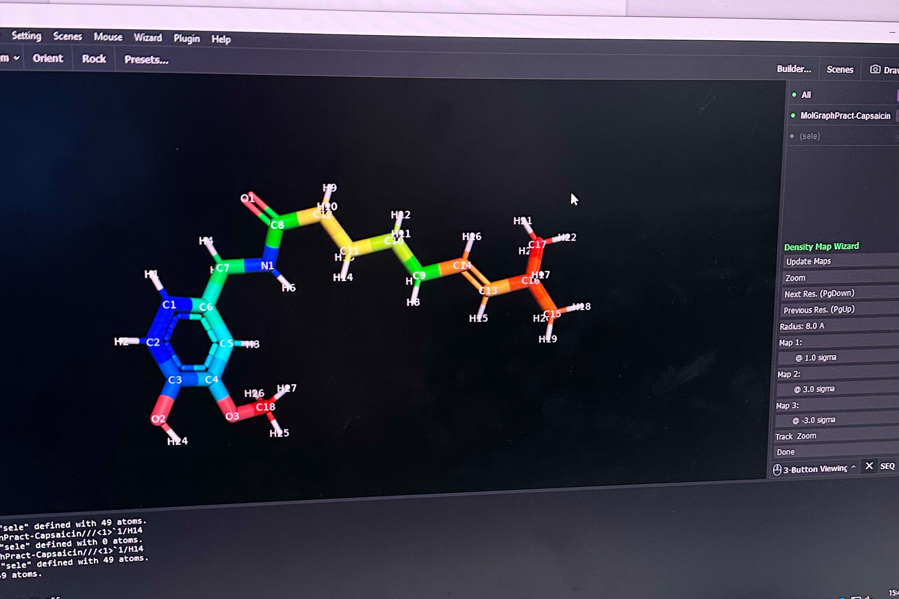The height and width of the screenshot is (599, 899).
Task: Open the Map 1 sigma level menu
Action: [x=816, y=358]
